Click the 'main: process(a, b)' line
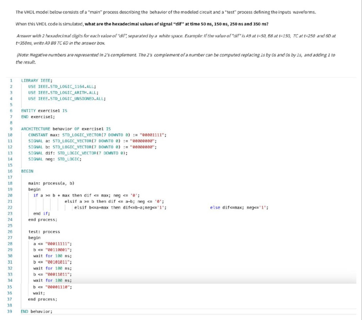 51,183
